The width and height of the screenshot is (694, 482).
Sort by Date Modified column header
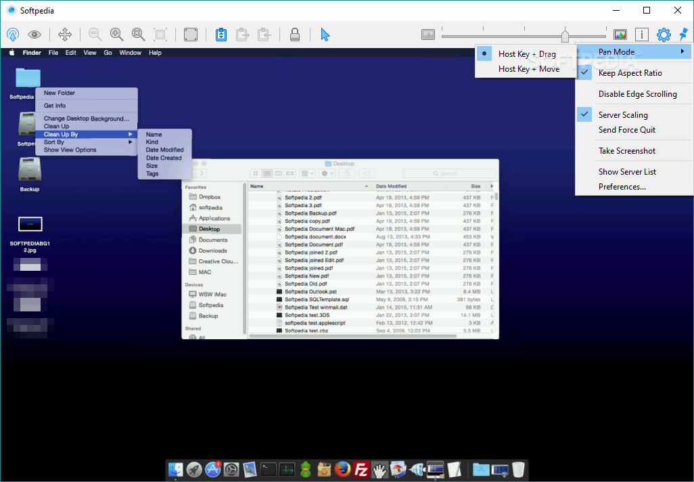tap(411, 187)
